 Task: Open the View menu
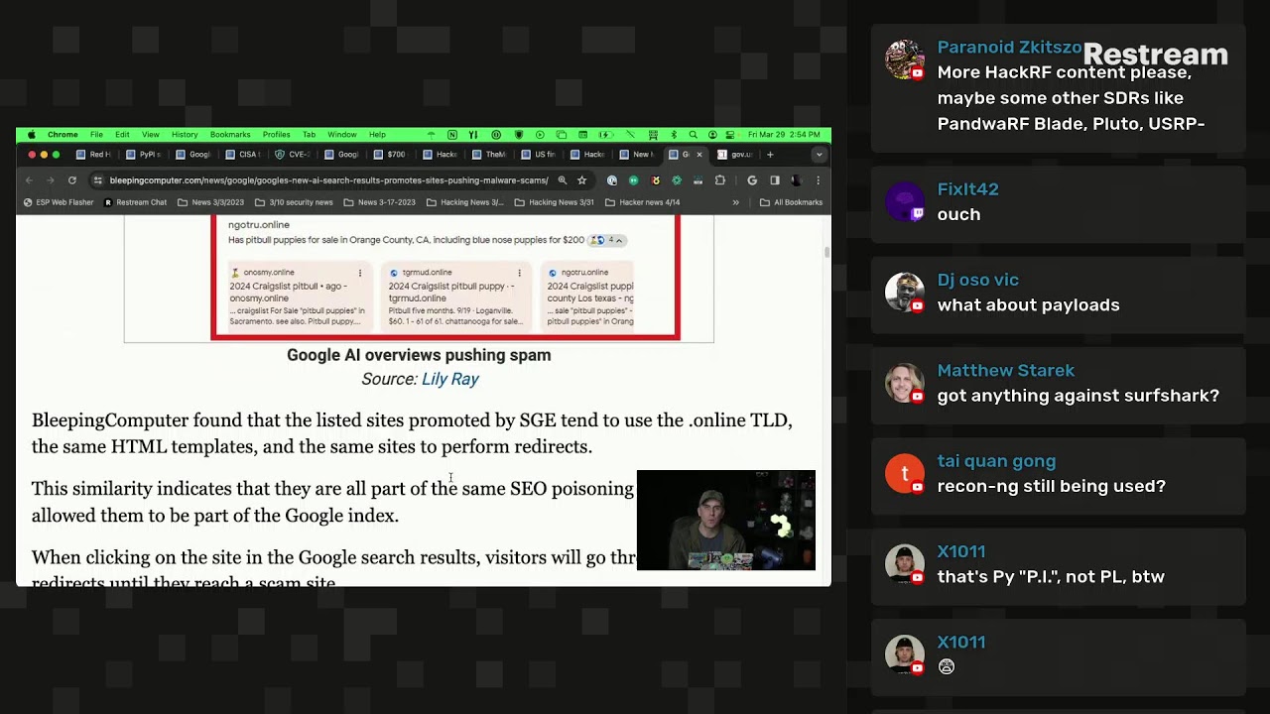click(150, 135)
